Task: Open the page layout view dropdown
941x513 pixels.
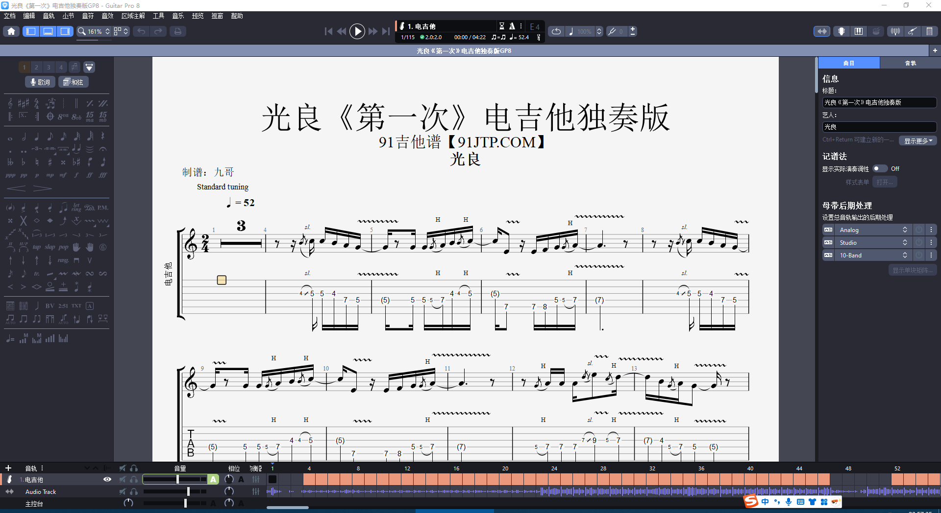Action: (121, 31)
